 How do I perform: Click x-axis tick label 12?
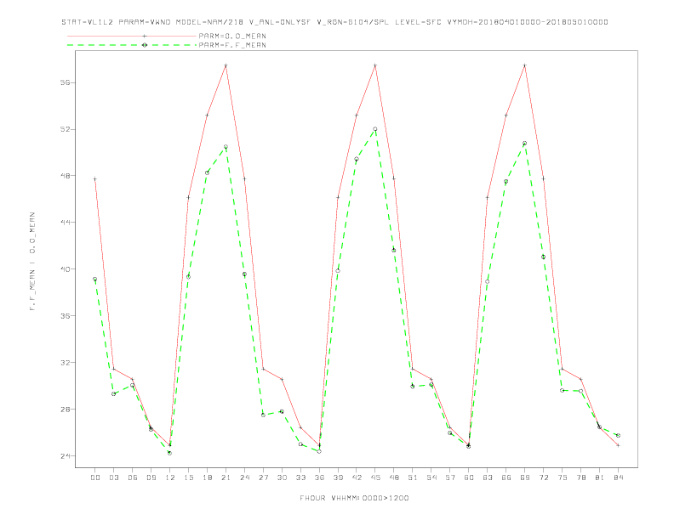170,478
